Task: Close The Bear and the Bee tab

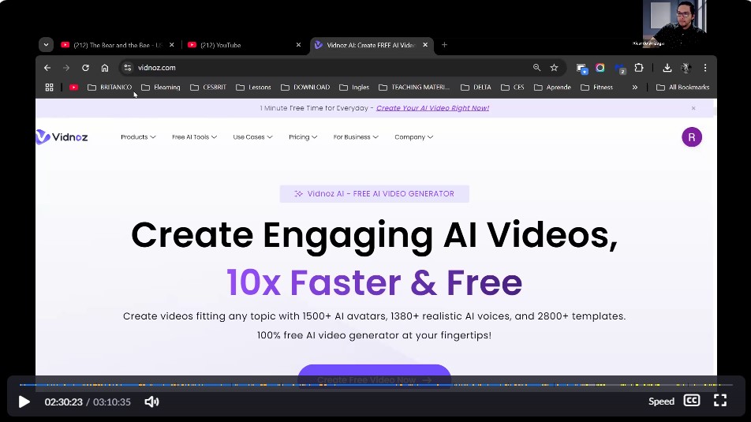Action: click(171, 45)
